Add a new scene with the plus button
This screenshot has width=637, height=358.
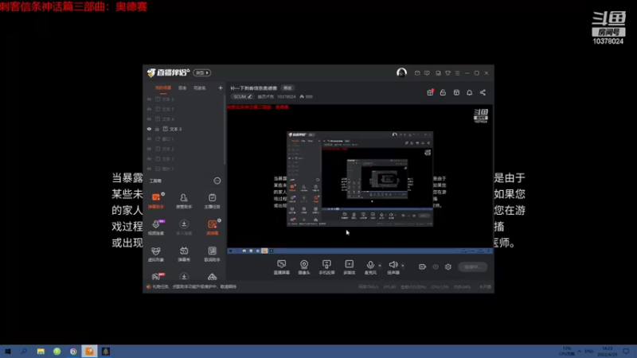point(221,88)
